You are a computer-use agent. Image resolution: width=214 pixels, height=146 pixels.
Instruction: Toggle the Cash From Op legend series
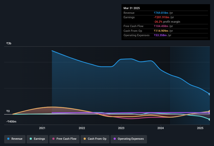pyautogui.click(x=95, y=139)
